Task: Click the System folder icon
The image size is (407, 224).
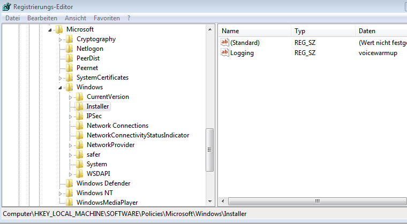Action: tap(79, 164)
